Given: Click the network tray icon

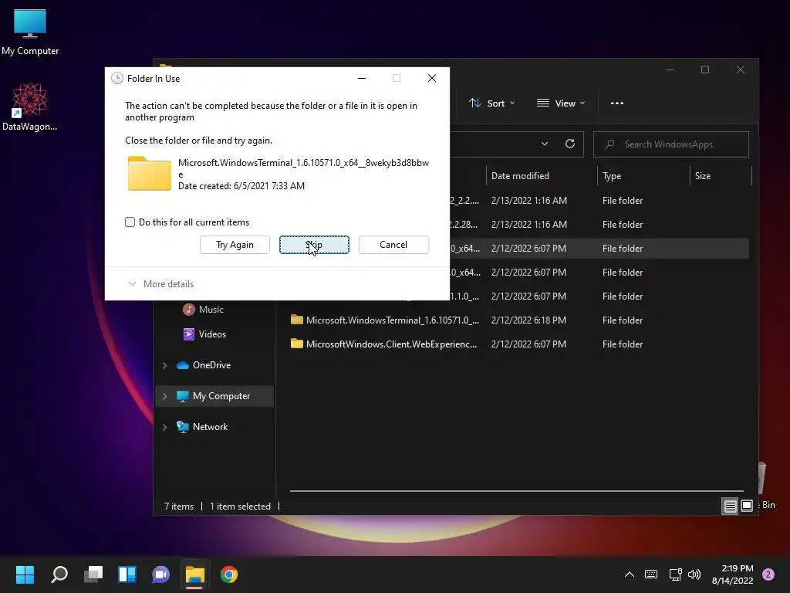Looking at the screenshot, I should coord(675,574).
